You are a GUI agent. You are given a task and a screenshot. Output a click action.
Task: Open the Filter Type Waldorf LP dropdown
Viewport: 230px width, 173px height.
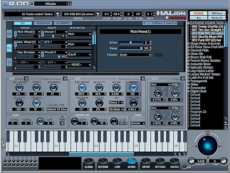57,109
